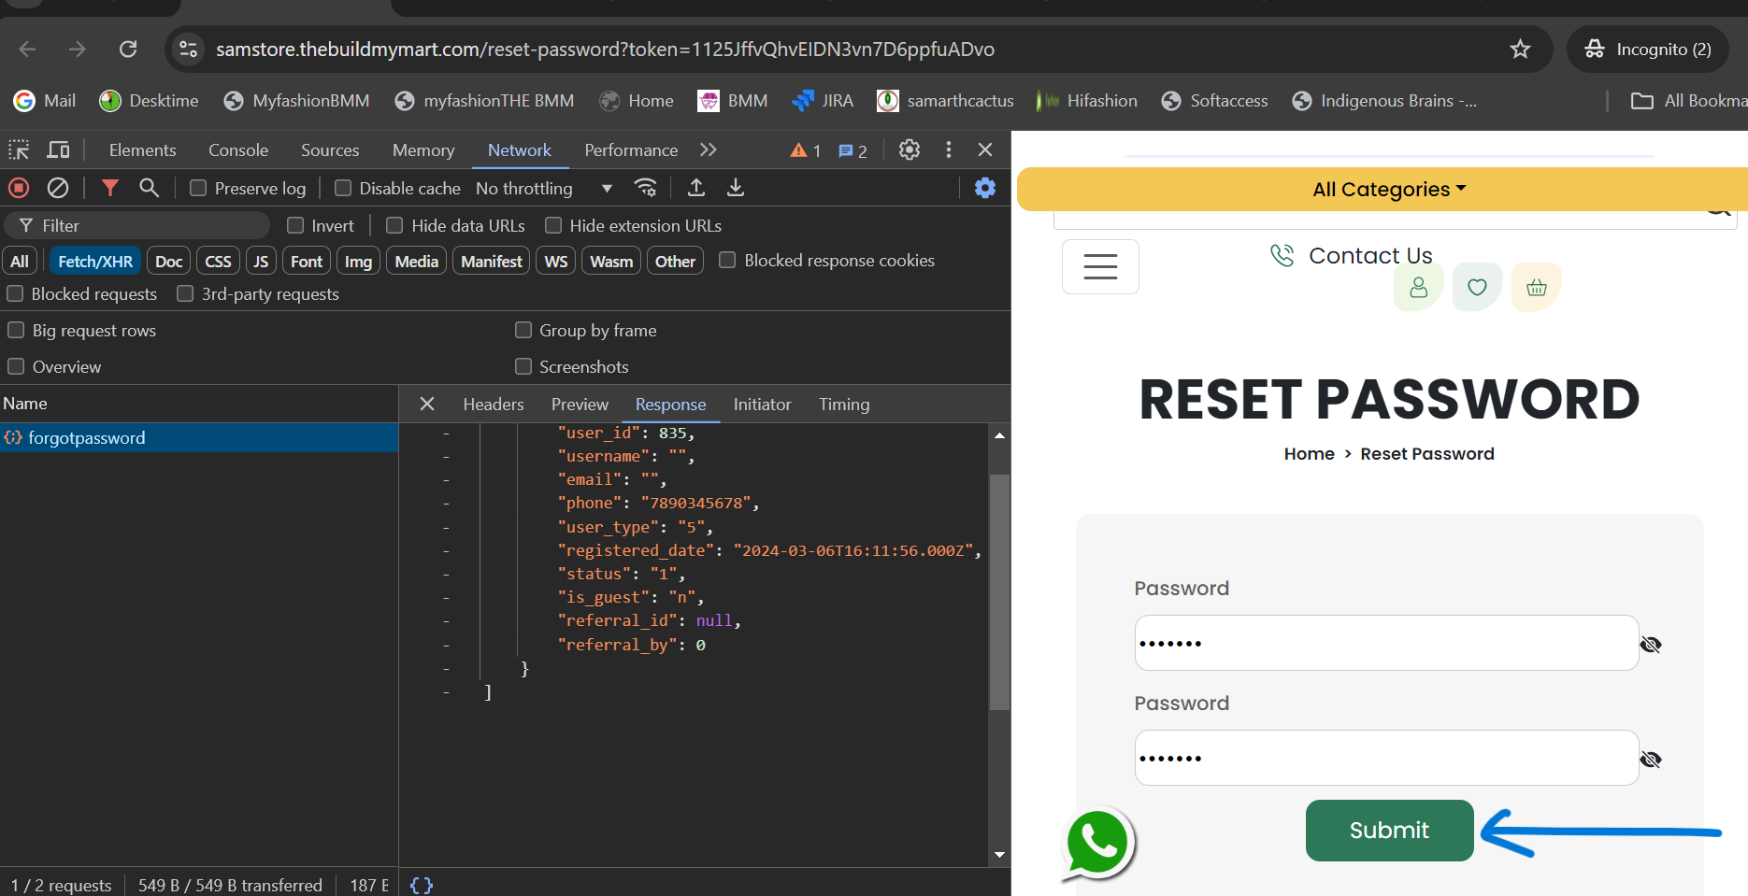The width and height of the screenshot is (1748, 896).
Task: Open the All Categories dropdown
Action: click(x=1389, y=190)
